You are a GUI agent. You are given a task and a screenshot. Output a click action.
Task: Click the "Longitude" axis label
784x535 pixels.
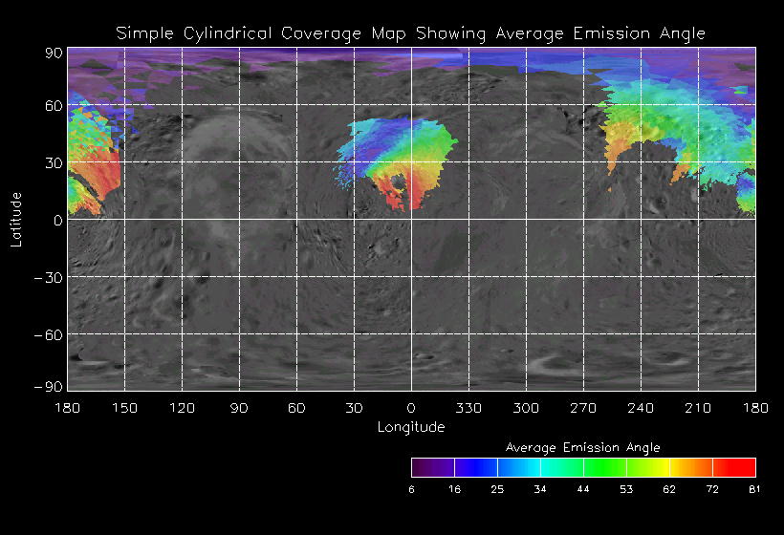coord(410,427)
